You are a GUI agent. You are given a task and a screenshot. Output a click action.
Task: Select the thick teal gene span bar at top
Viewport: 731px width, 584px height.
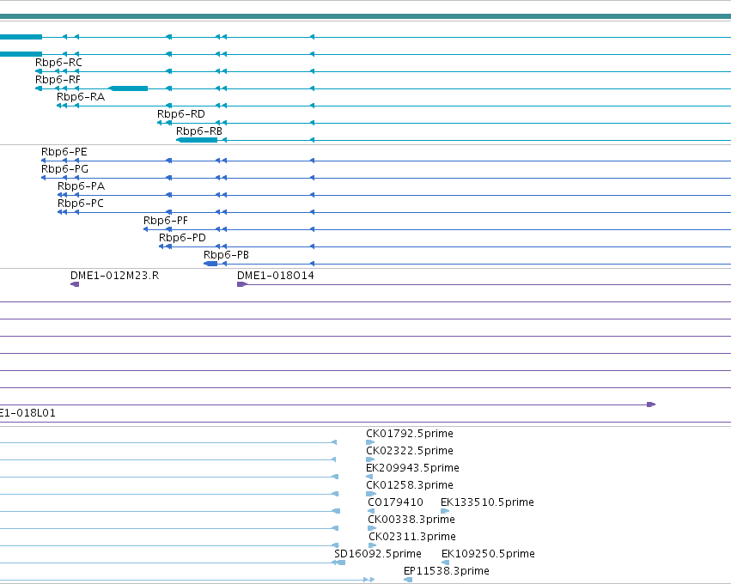coord(366,16)
